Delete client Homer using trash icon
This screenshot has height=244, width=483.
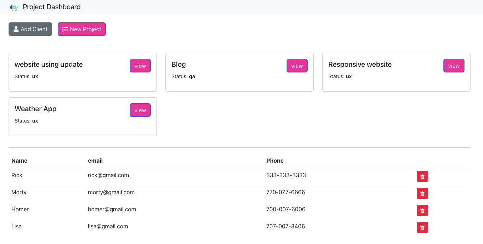click(x=422, y=211)
